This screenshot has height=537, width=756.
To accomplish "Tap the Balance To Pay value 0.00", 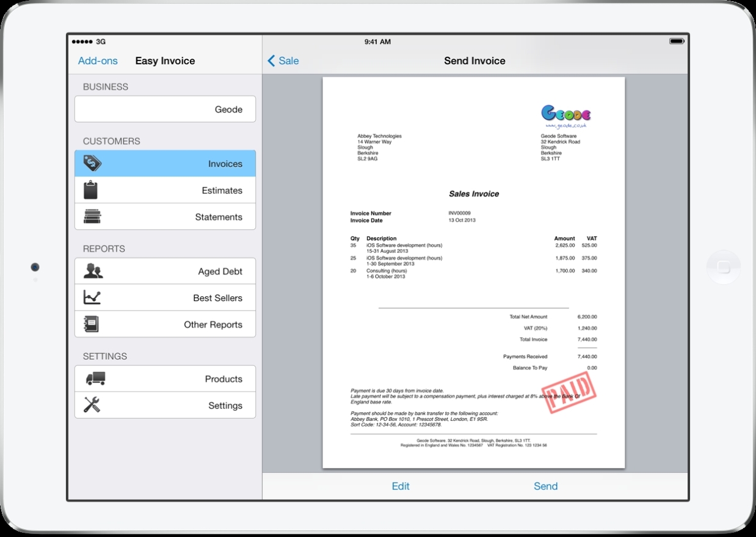I will [x=592, y=368].
